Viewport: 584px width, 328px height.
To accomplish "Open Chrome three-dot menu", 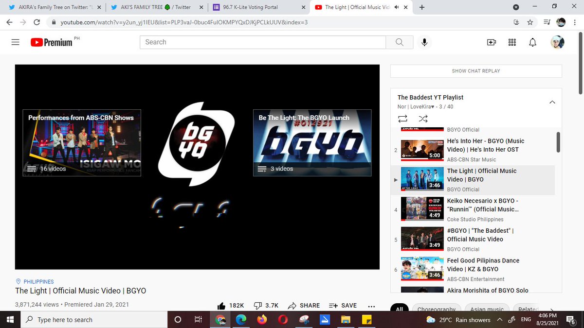I will coord(575,22).
